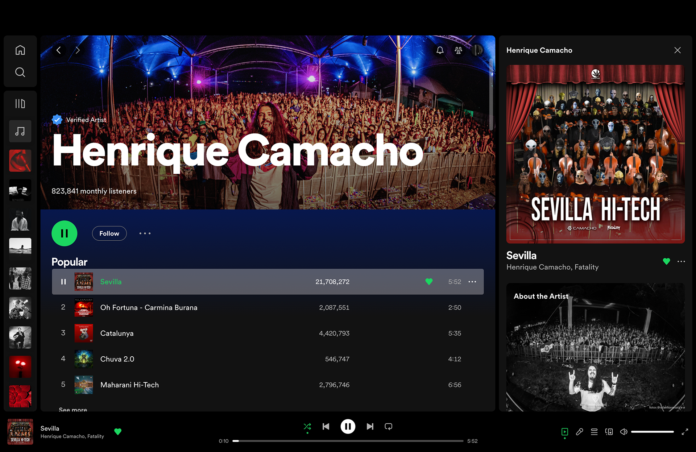The image size is (696, 452).
Task: Navigate forward with right arrow
Action: pos(77,50)
